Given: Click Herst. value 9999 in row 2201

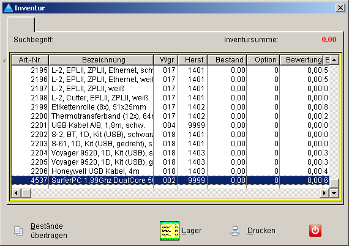Looking at the screenshot, I should click(x=197, y=125).
